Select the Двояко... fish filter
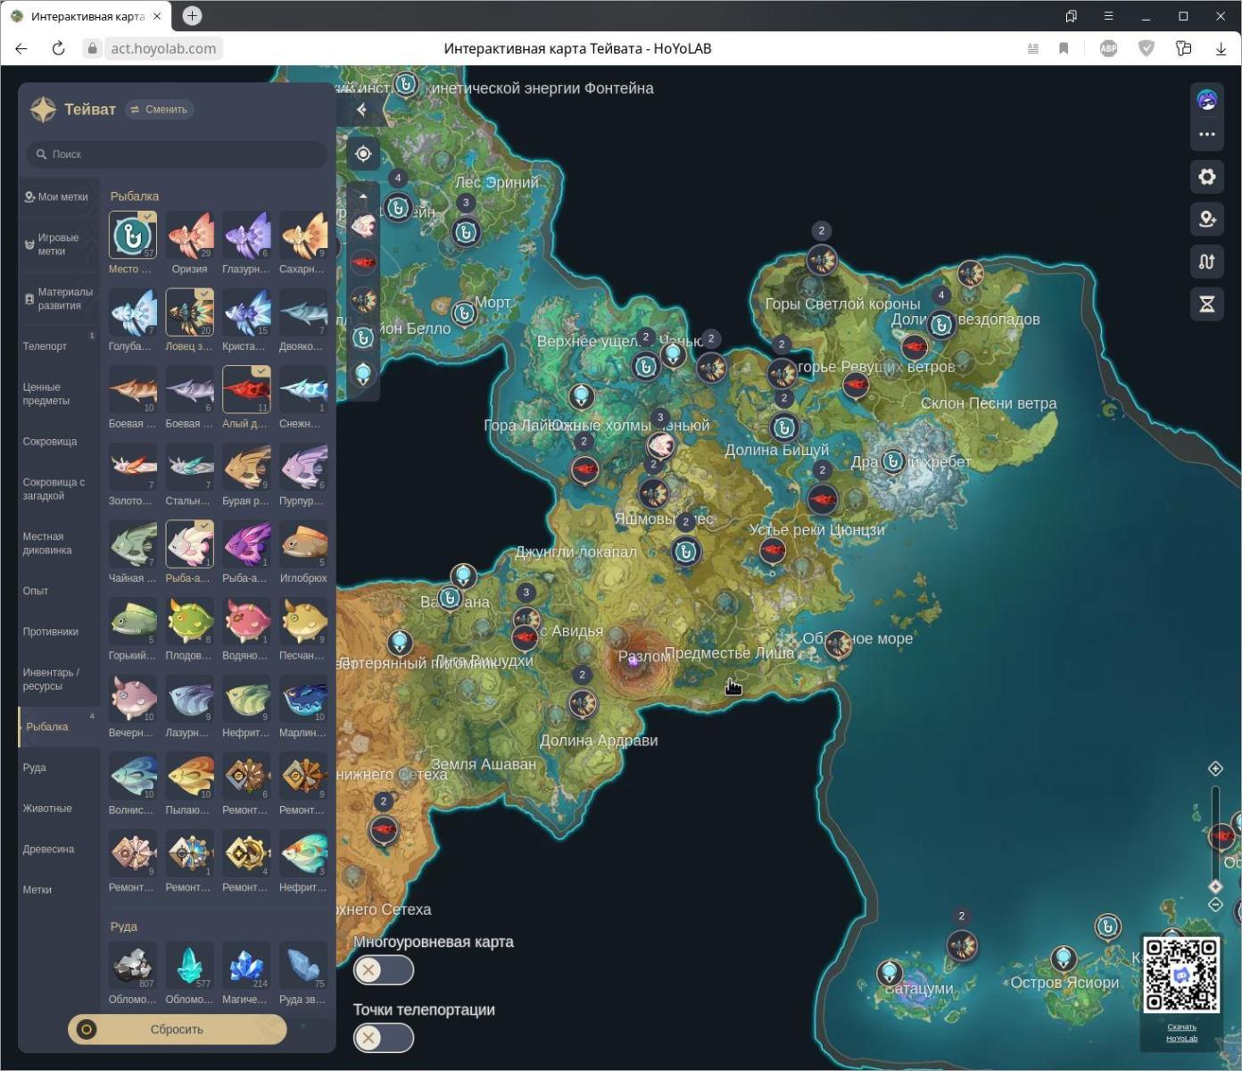Screen dimensions: 1242x1071 point(303,312)
